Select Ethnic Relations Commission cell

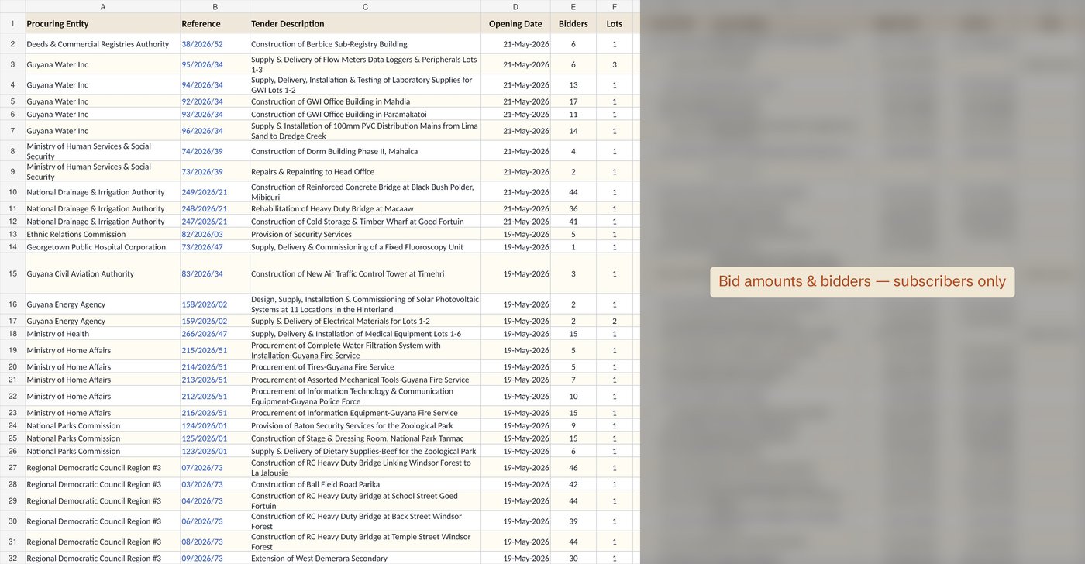pyautogui.click(x=103, y=234)
